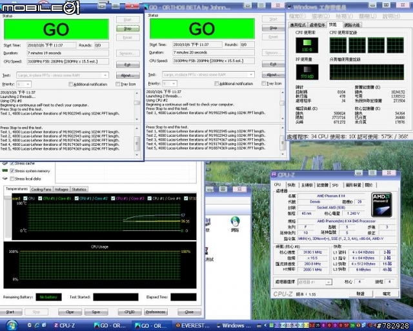This screenshot has width=413, height=331.
Task: Click first quick launch icon beside Start orb
Action: (29, 325)
